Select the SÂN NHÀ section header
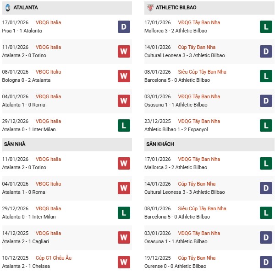This screenshot has width=275, height=272. 15,144
